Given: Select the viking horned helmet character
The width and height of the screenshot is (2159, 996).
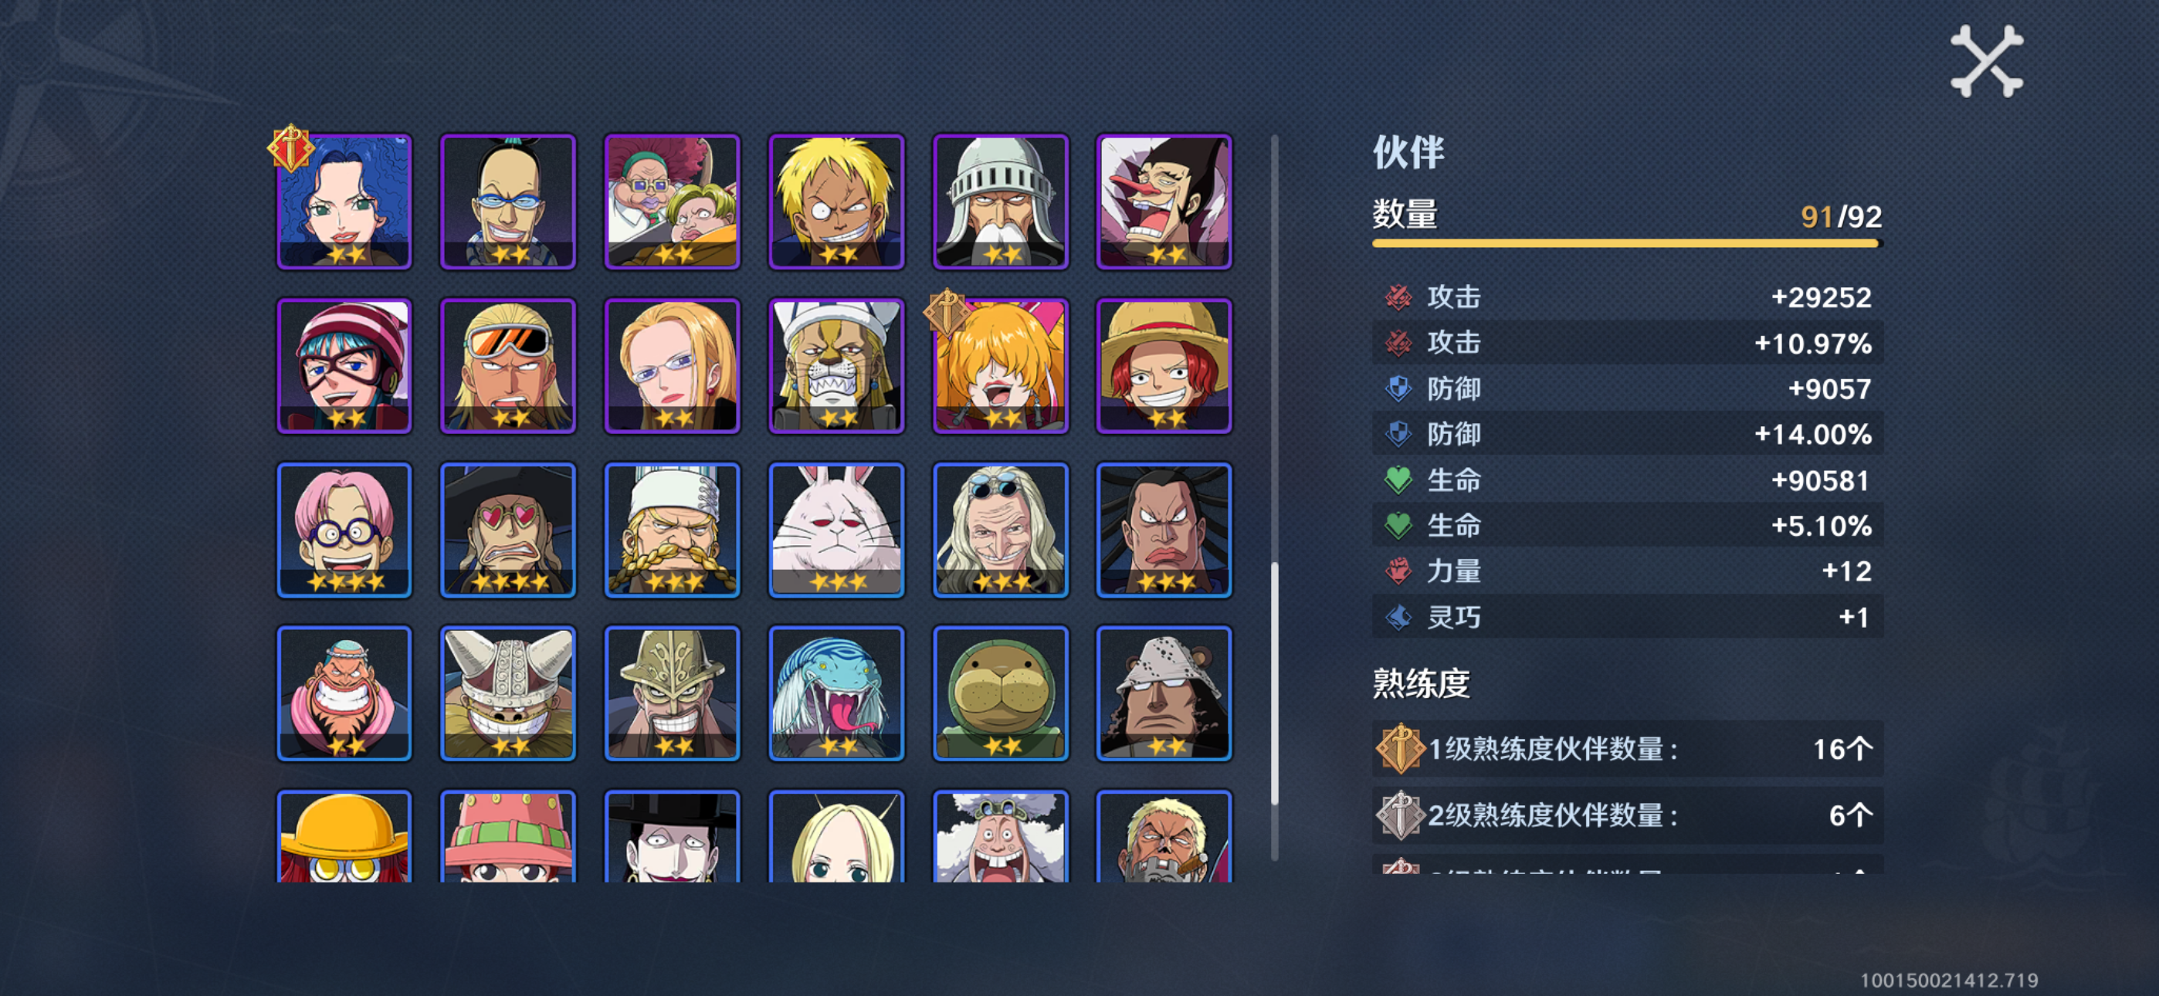Looking at the screenshot, I should point(508,693).
